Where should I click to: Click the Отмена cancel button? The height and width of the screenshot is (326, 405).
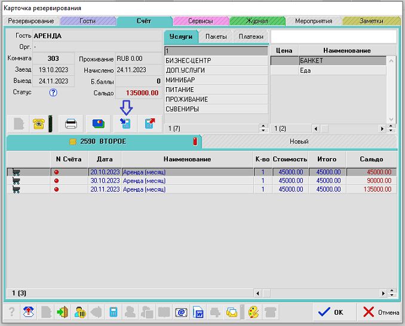379,312
